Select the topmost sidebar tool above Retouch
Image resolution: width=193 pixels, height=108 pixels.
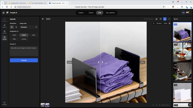pyautogui.click(x=5, y=20)
